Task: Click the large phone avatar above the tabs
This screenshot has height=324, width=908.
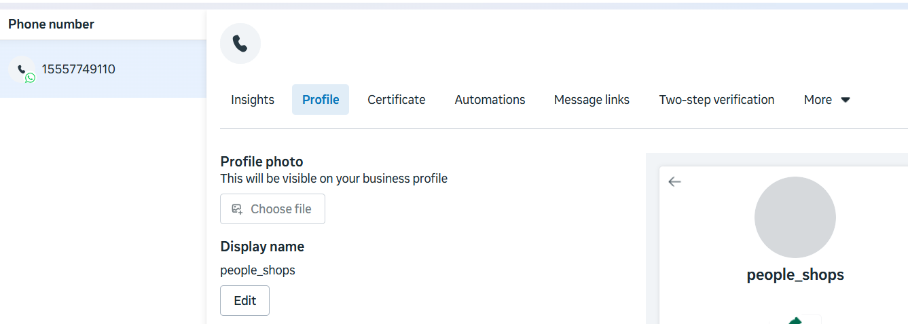Action: [240, 43]
